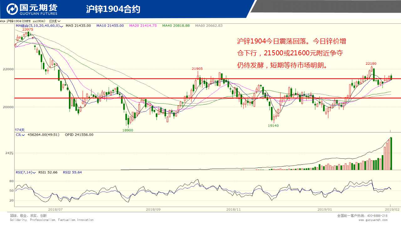
Task: Click the 18900 low price marker
Action: [x=128, y=130]
